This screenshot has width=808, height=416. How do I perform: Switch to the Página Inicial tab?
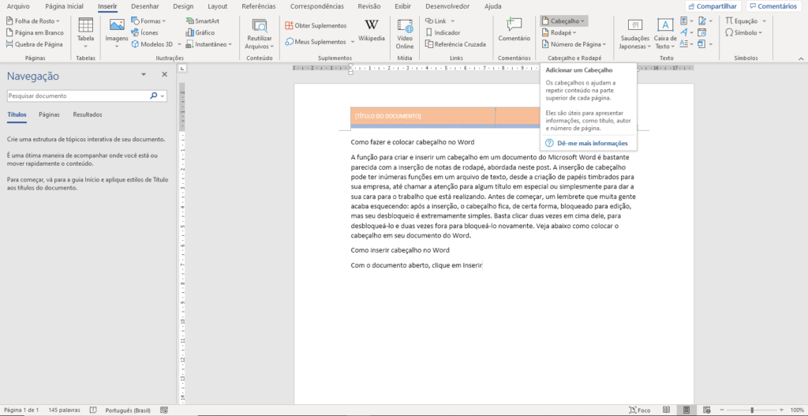(65, 6)
